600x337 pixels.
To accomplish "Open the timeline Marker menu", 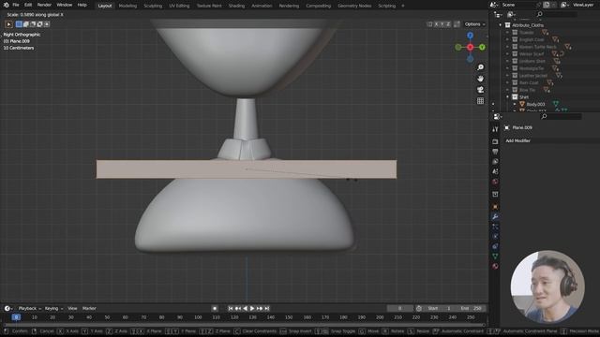I will click(x=89, y=308).
